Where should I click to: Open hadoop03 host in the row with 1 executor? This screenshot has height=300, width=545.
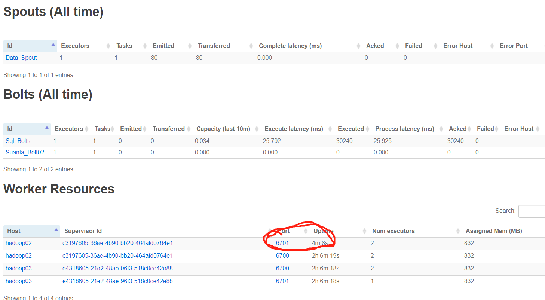coord(19,281)
